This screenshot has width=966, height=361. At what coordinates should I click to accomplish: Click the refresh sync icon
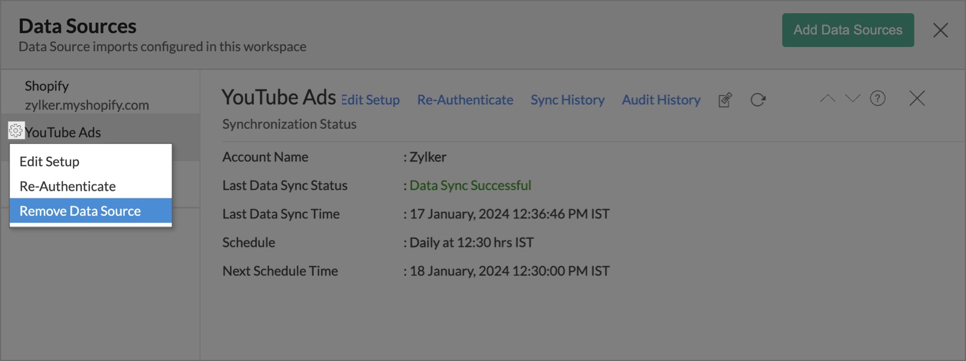(758, 100)
